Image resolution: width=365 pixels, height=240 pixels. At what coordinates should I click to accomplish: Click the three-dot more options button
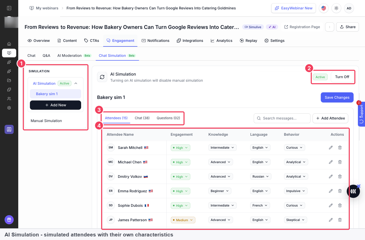coord(330,27)
